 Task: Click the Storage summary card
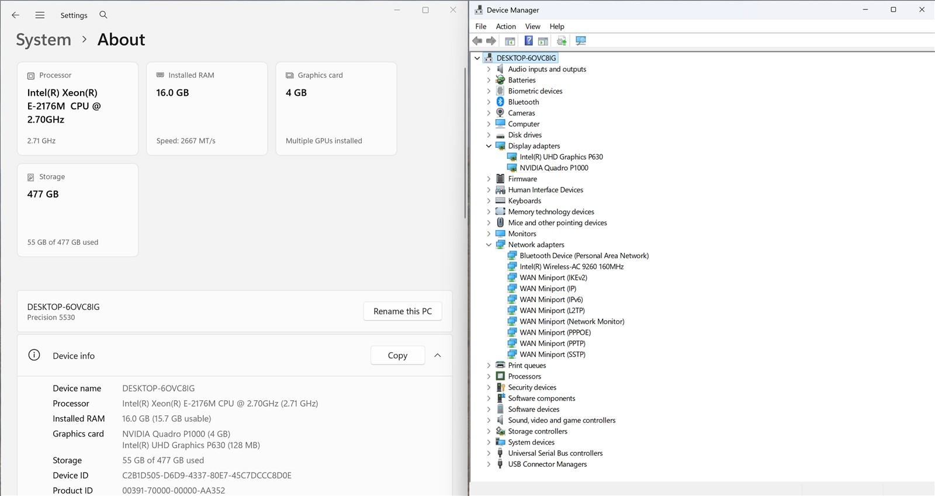78,210
